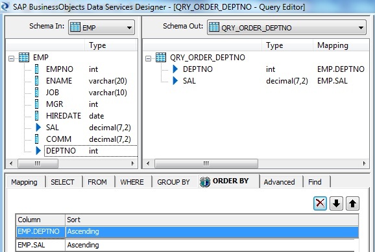Screen dimensions: 375x252
Task: Select JOB in the EMP schema
Action: 53,93
